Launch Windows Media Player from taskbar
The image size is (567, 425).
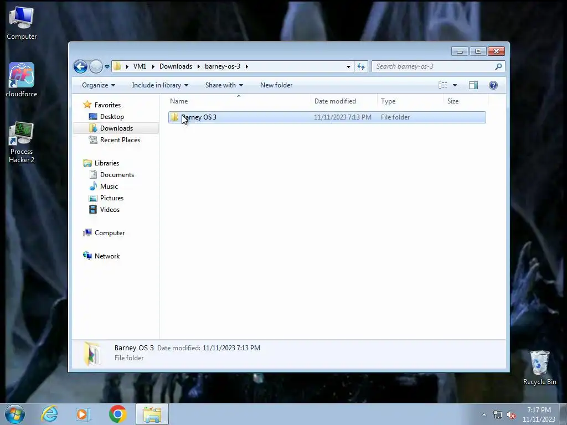coord(83,414)
